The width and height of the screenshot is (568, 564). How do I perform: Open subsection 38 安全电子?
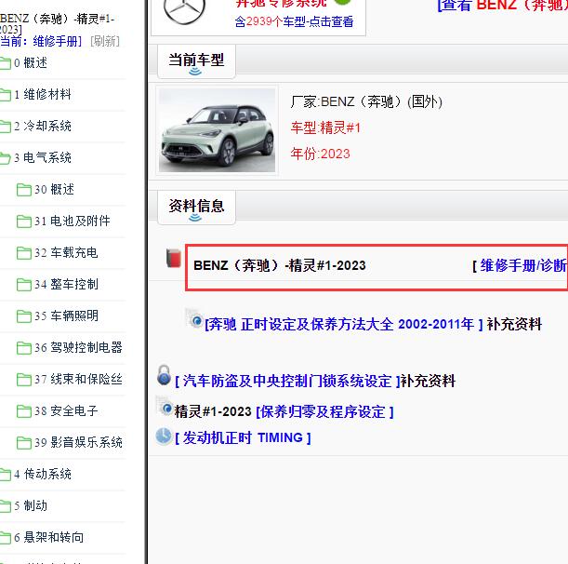66,410
